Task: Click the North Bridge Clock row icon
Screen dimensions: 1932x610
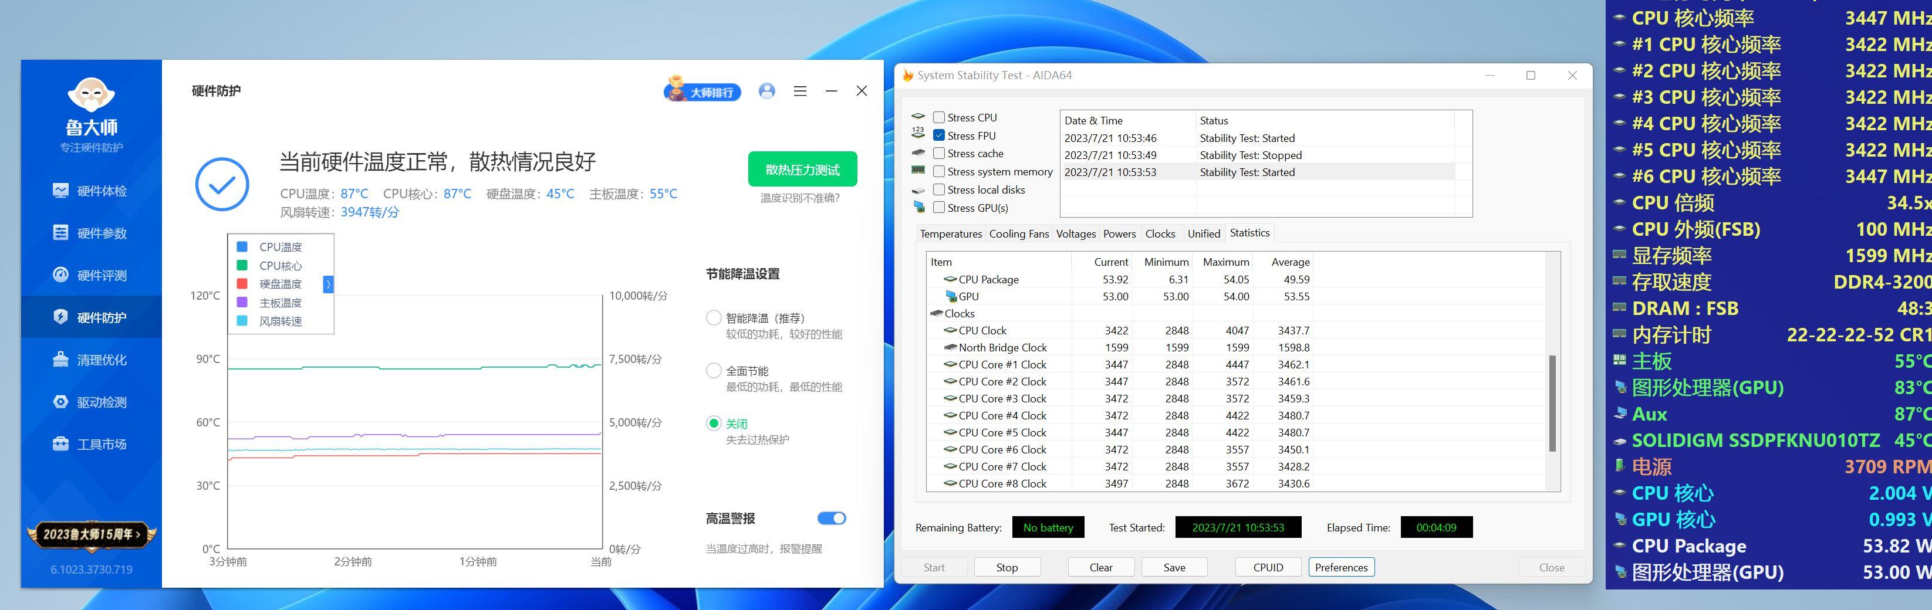Action: click(x=950, y=348)
